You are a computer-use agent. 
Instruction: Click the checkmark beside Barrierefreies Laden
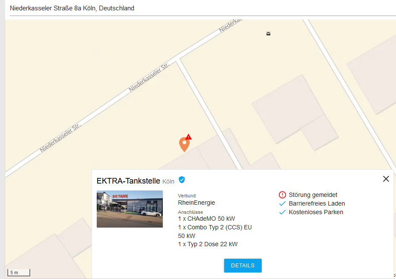coord(282,203)
